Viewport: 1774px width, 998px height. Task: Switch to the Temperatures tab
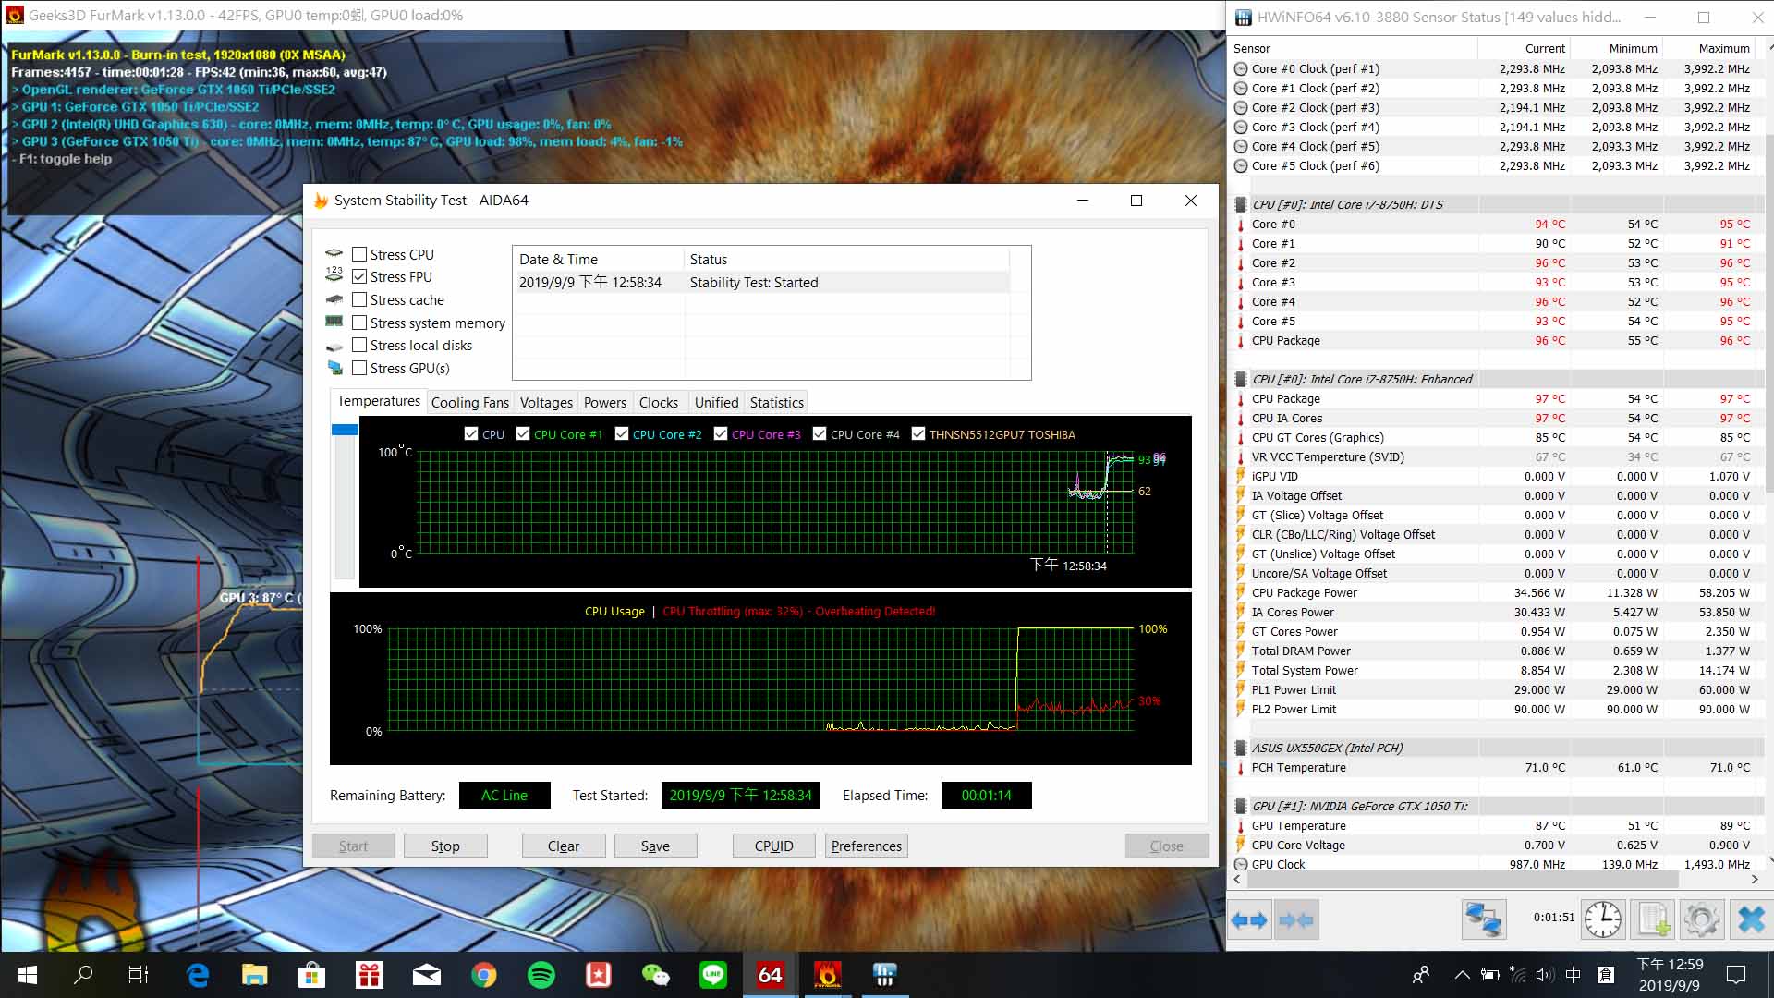coord(379,401)
